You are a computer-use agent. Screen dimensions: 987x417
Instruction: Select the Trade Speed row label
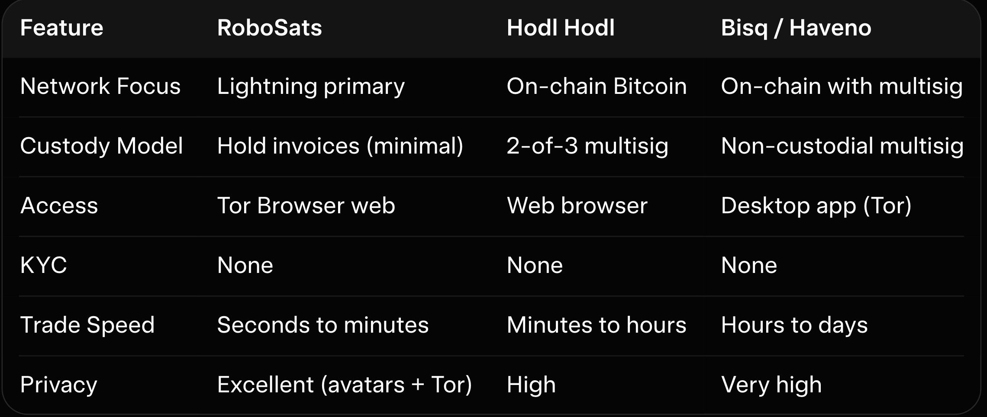87,325
